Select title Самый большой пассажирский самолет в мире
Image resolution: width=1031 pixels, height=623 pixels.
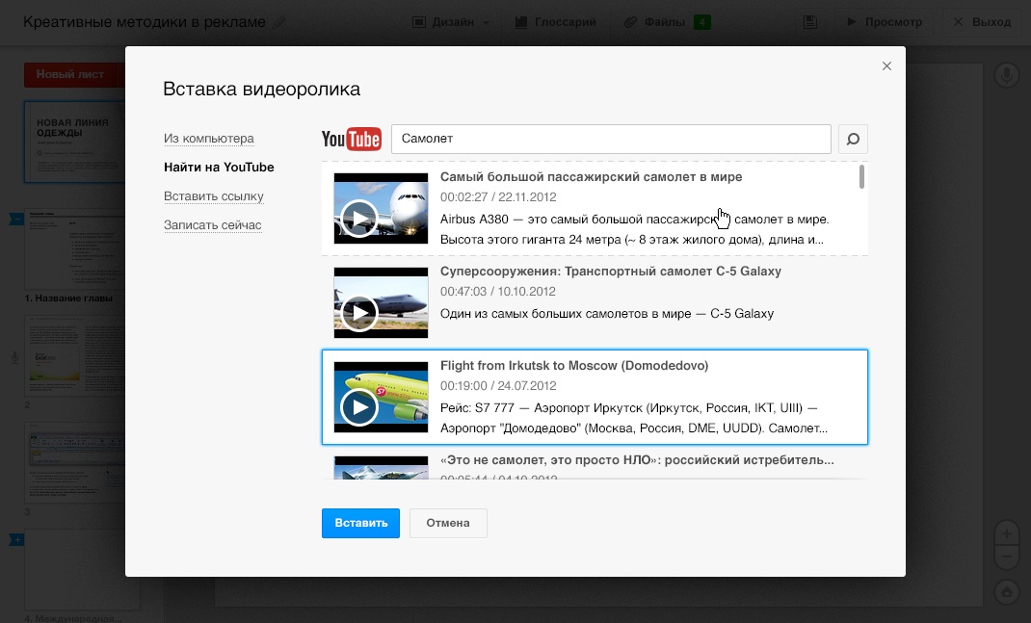click(x=591, y=177)
